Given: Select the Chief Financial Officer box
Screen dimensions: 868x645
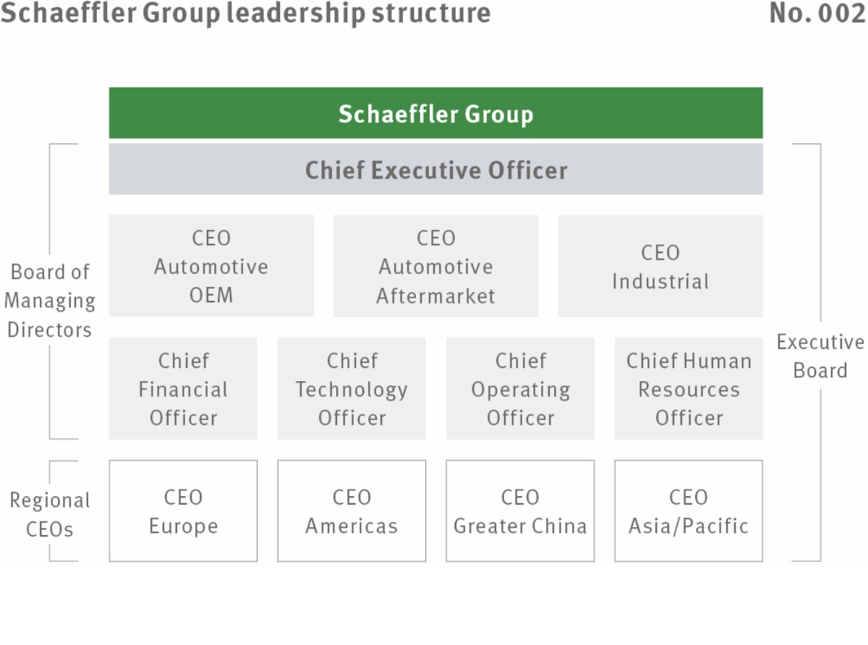Looking at the screenshot, I should (x=183, y=388).
